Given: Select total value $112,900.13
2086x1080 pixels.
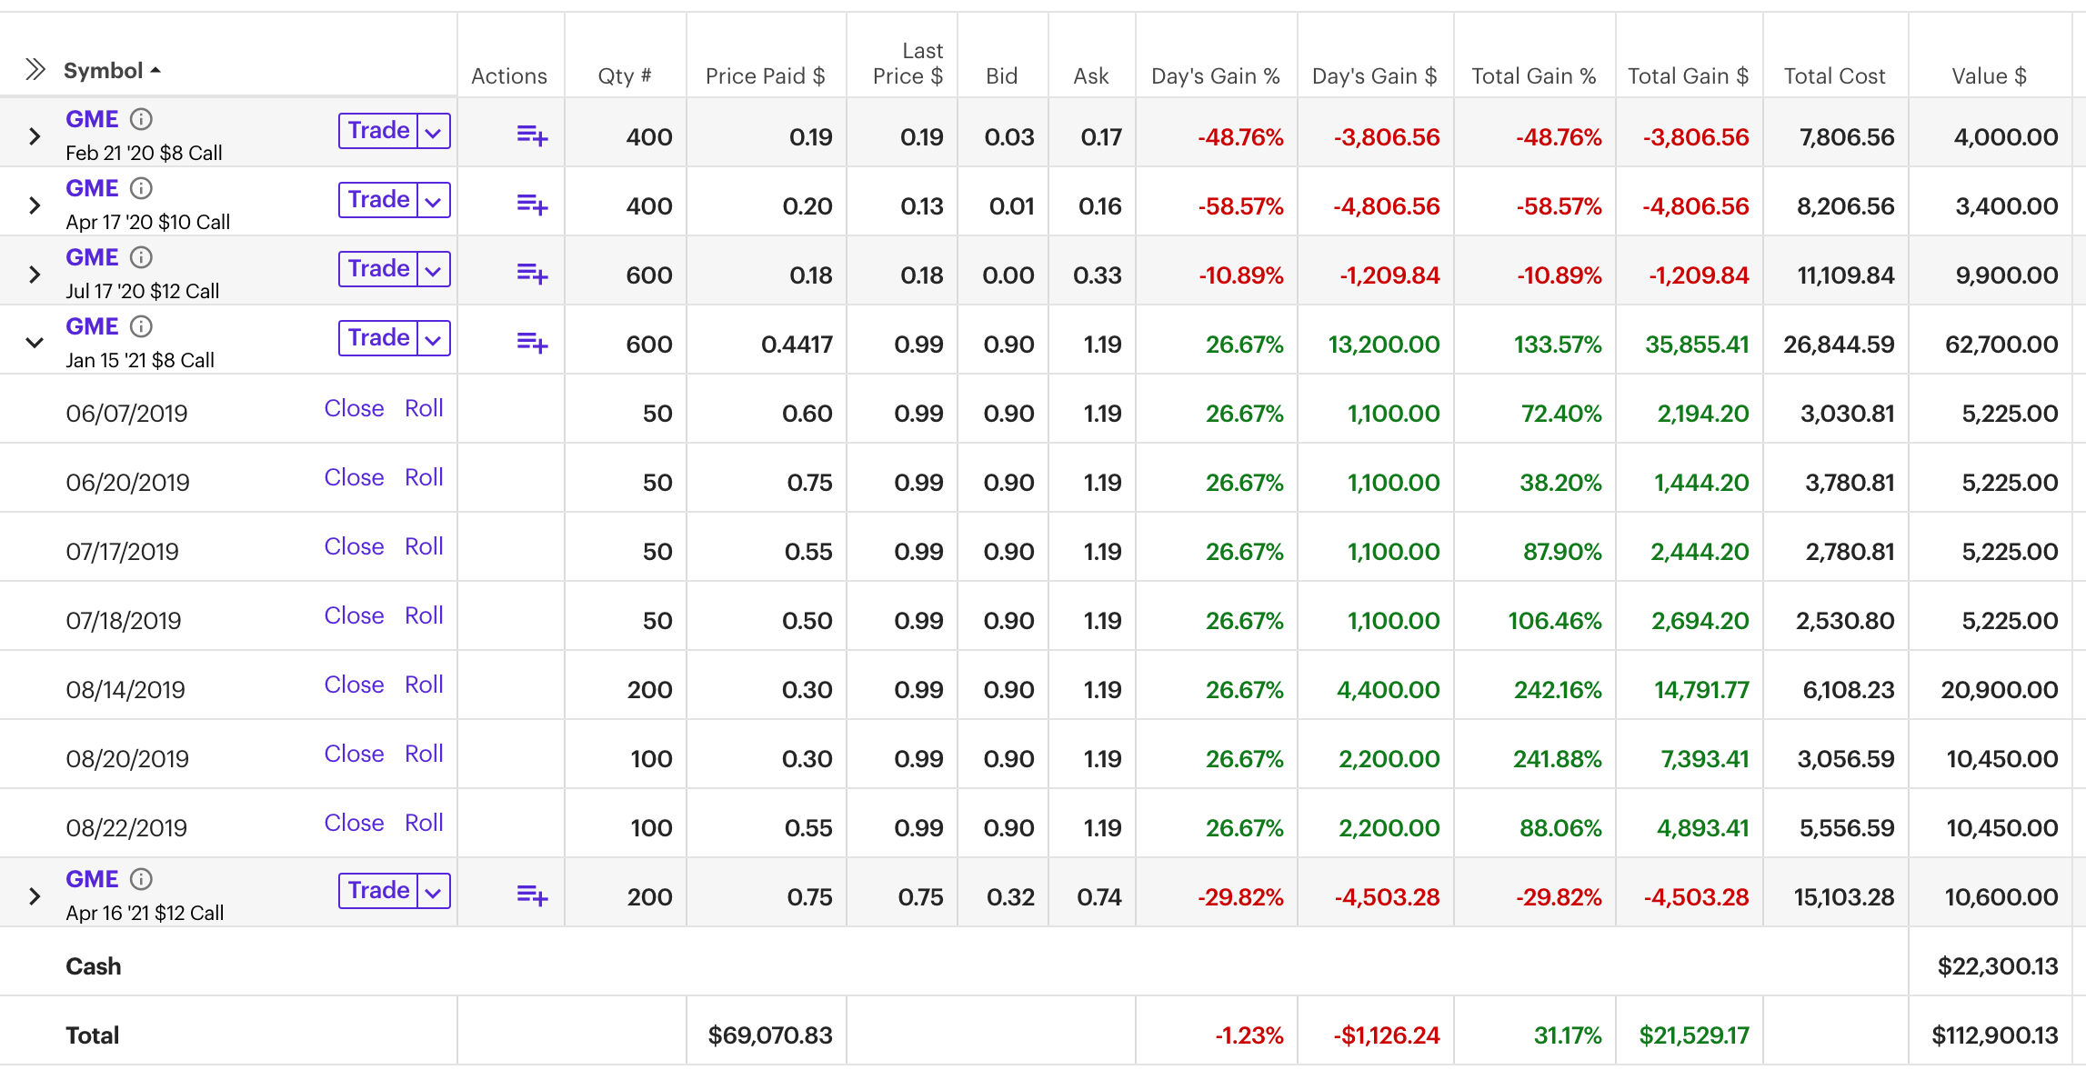Looking at the screenshot, I should [1994, 1035].
